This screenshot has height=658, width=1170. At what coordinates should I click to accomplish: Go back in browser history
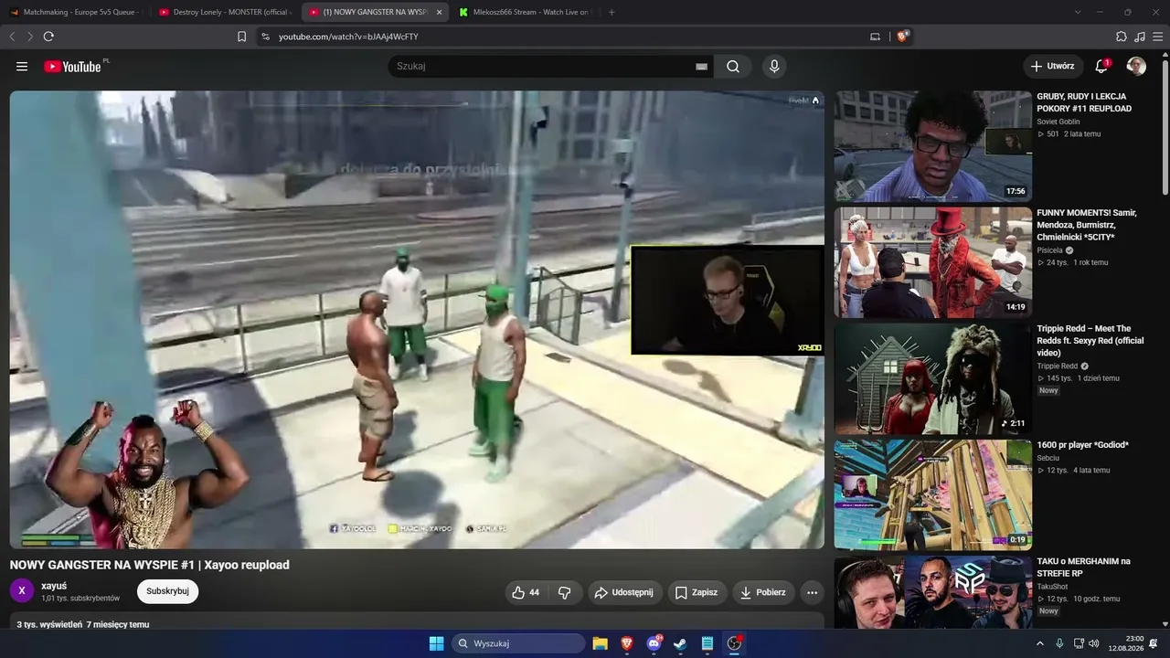tap(12, 37)
